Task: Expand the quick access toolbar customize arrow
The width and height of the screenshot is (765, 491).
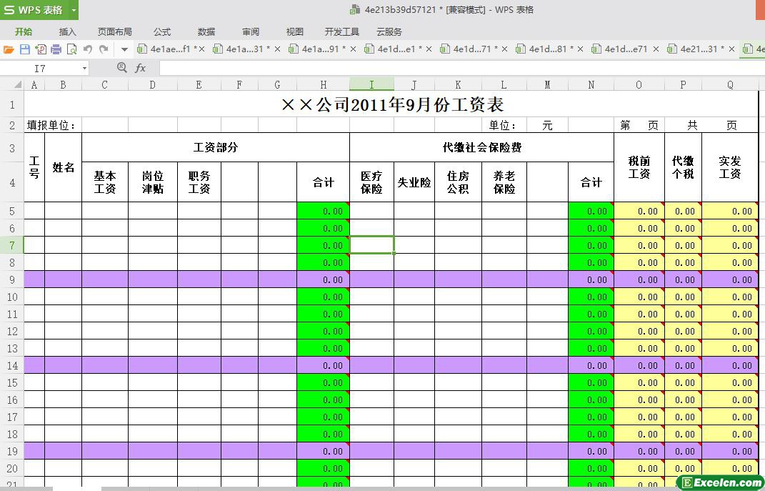Action: point(124,49)
